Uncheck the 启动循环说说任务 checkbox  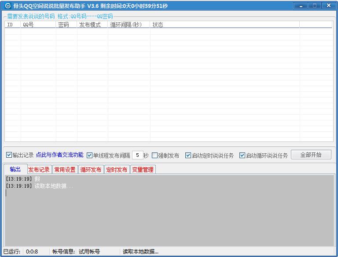[x=242, y=155]
